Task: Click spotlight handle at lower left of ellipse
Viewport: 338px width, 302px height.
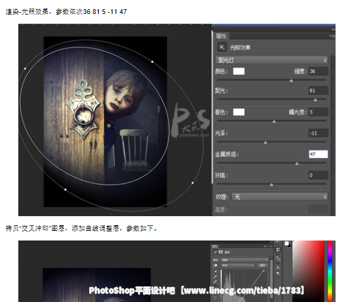Action: tap(65, 190)
